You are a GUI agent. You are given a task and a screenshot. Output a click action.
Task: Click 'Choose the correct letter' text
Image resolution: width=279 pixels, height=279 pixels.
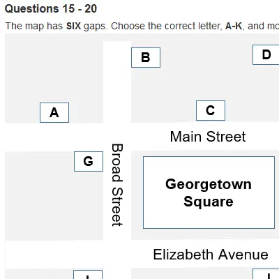pos(167,26)
